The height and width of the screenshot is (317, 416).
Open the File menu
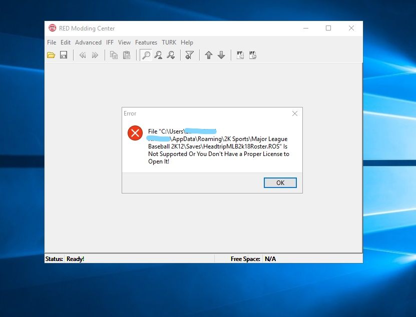pos(52,42)
